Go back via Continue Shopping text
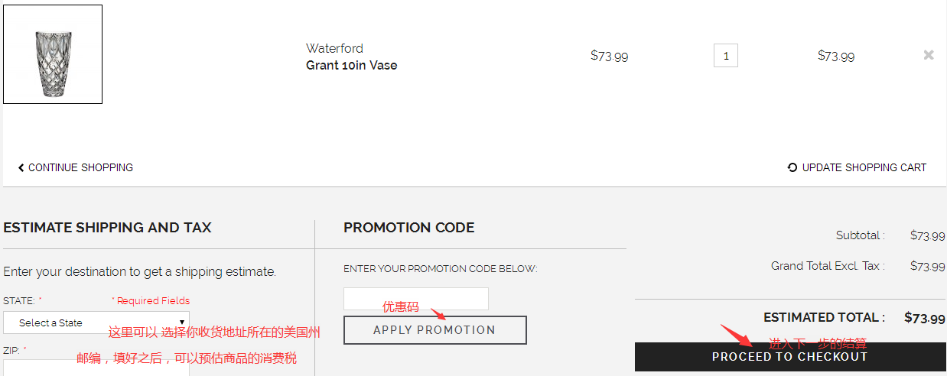Viewport: 947px width, 376px height. pos(80,167)
